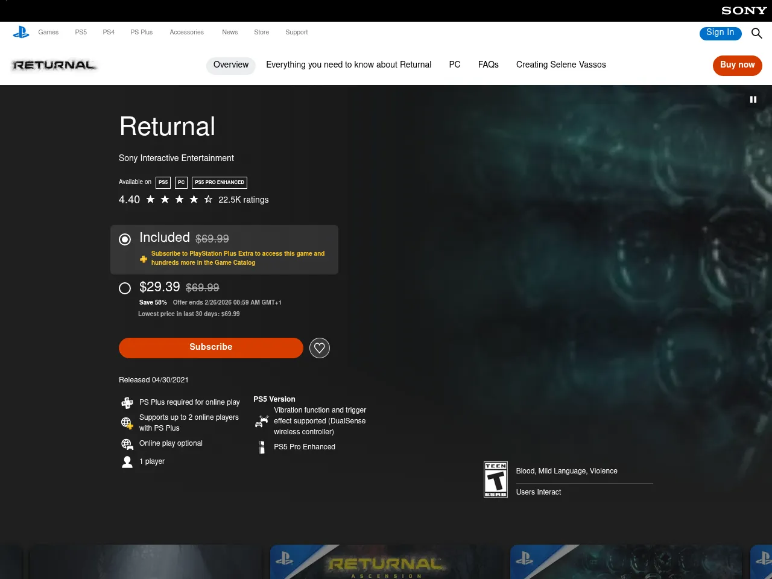
Task: Pause the background trailer video
Action: (753, 100)
